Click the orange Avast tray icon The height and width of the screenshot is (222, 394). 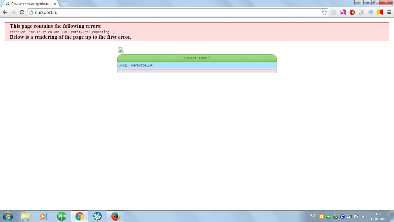coord(321,216)
